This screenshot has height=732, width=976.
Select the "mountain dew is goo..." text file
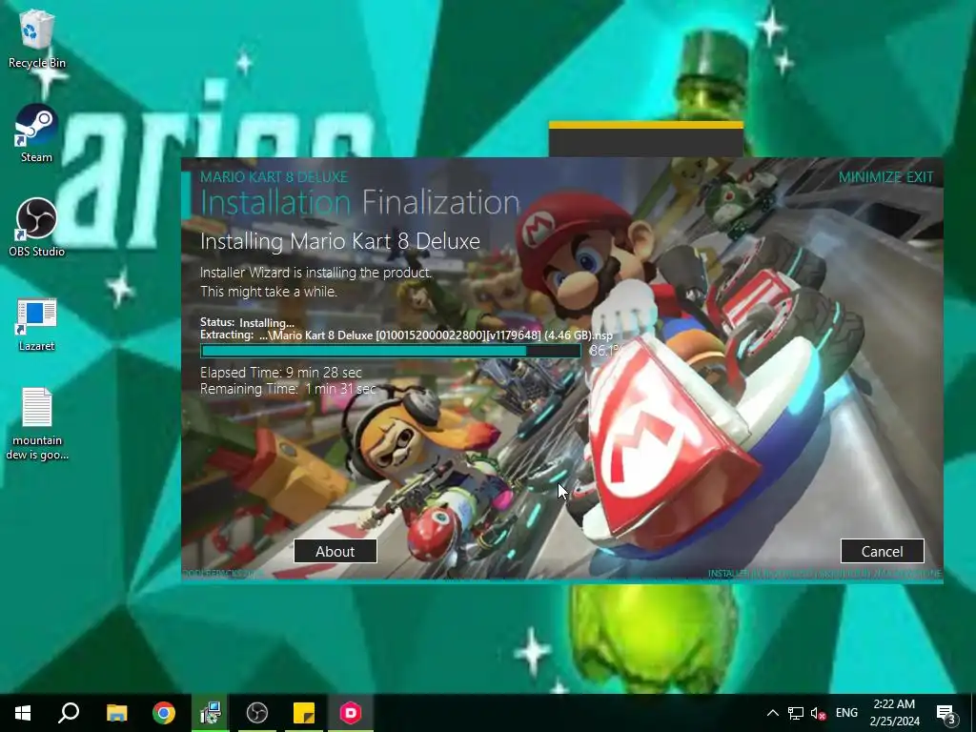pyautogui.click(x=37, y=424)
